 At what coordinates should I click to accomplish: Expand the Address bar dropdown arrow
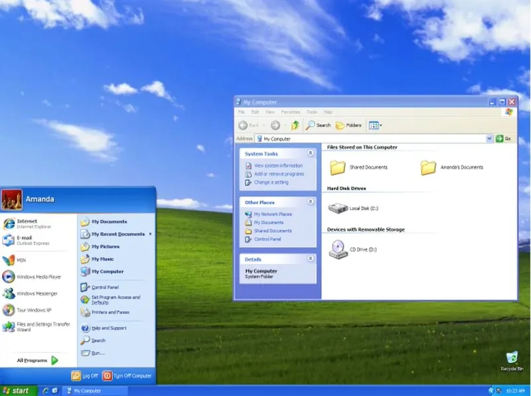[x=489, y=139]
